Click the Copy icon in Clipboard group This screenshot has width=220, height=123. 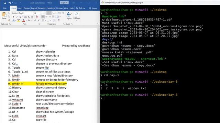pyautogui.click(x=9, y=17)
